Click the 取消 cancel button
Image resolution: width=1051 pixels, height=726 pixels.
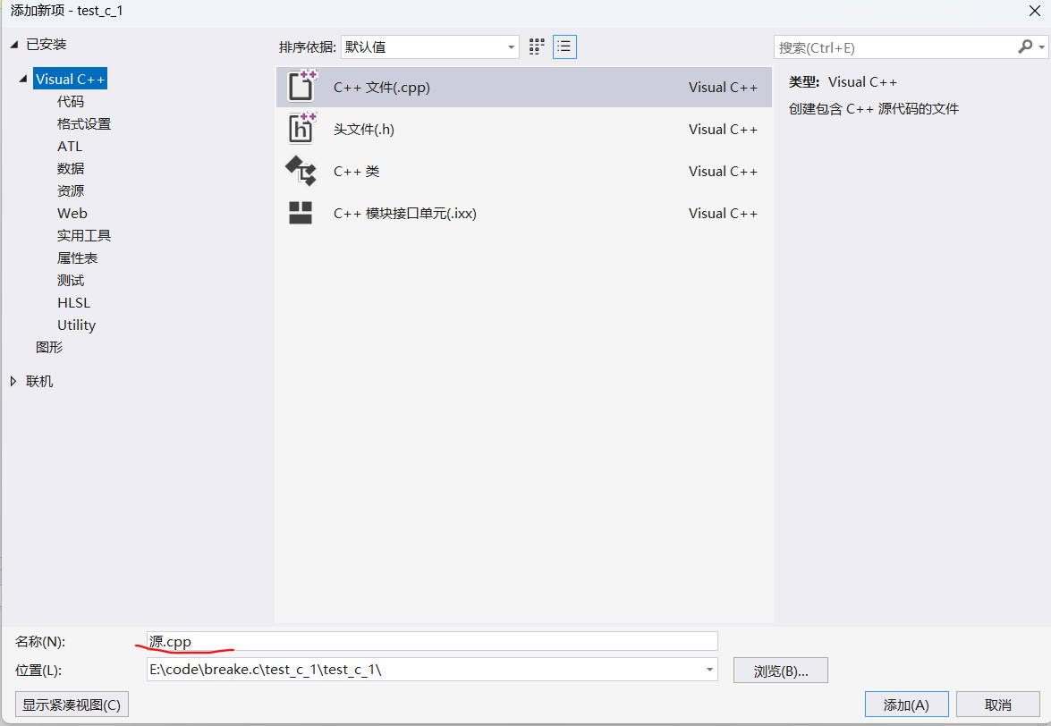[x=998, y=705]
